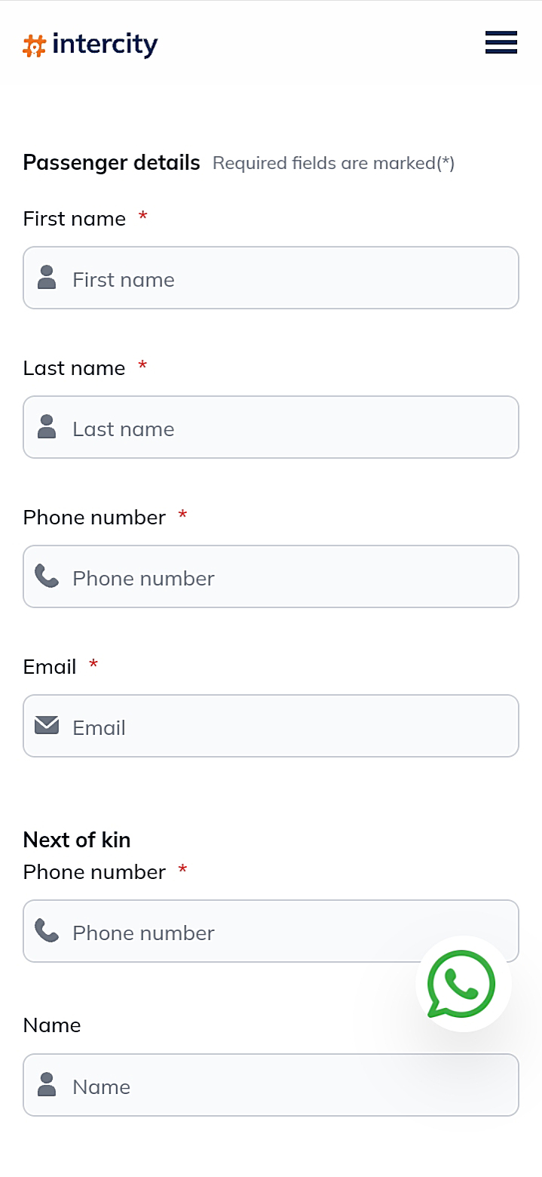Viewport: 542px width, 1177px height.
Task: Open the WhatsApp chat button
Action: 463,984
